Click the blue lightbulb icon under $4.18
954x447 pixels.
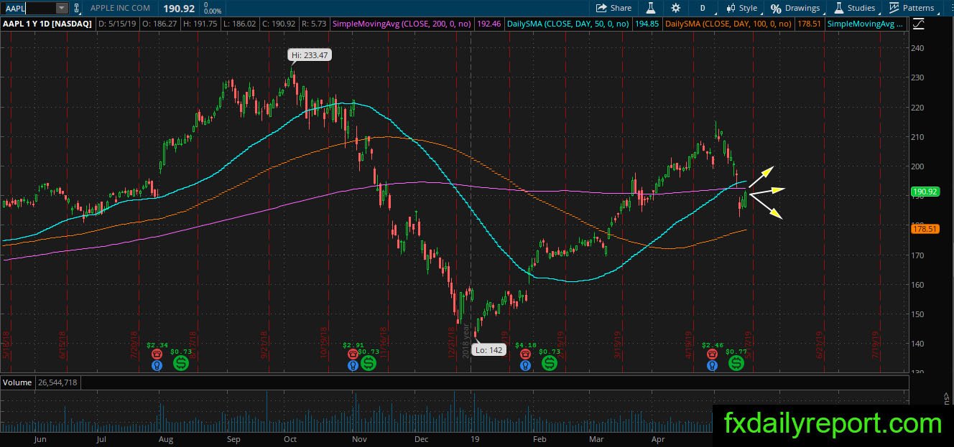point(527,365)
